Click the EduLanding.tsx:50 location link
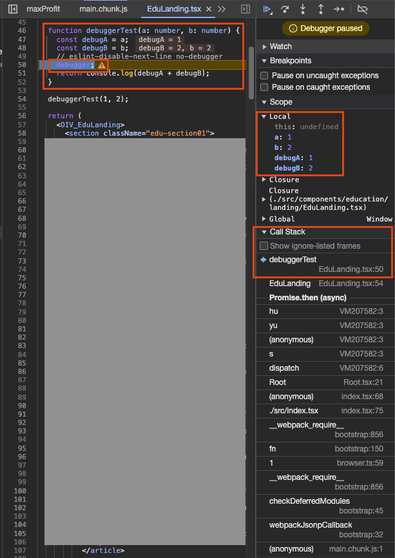This screenshot has width=395, height=558. pos(351,269)
